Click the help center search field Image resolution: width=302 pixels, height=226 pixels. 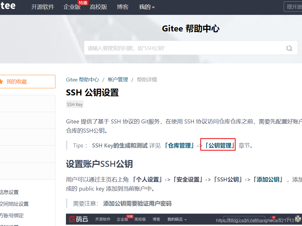(x=191, y=48)
